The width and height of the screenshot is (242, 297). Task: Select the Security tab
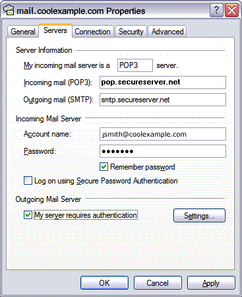tap(131, 32)
